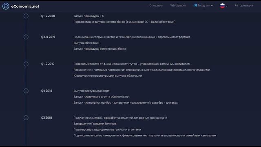
Task: Click the line Первая стадия запуска крипто-банка
Action: (x=124, y=22)
